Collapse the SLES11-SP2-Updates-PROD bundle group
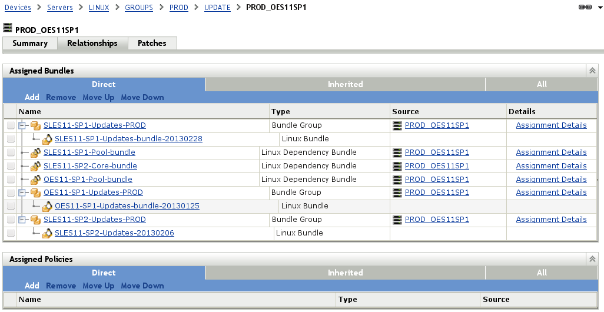This screenshot has width=604, height=312. pyautogui.click(x=22, y=220)
